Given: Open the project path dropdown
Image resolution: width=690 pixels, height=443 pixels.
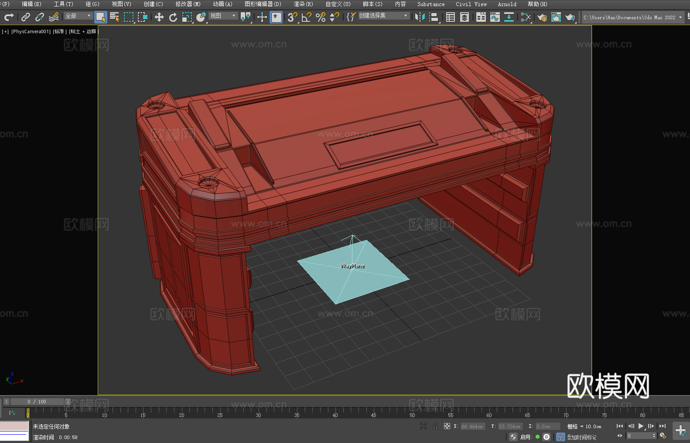Looking at the screenshot, I should click(x=633, y=17).
